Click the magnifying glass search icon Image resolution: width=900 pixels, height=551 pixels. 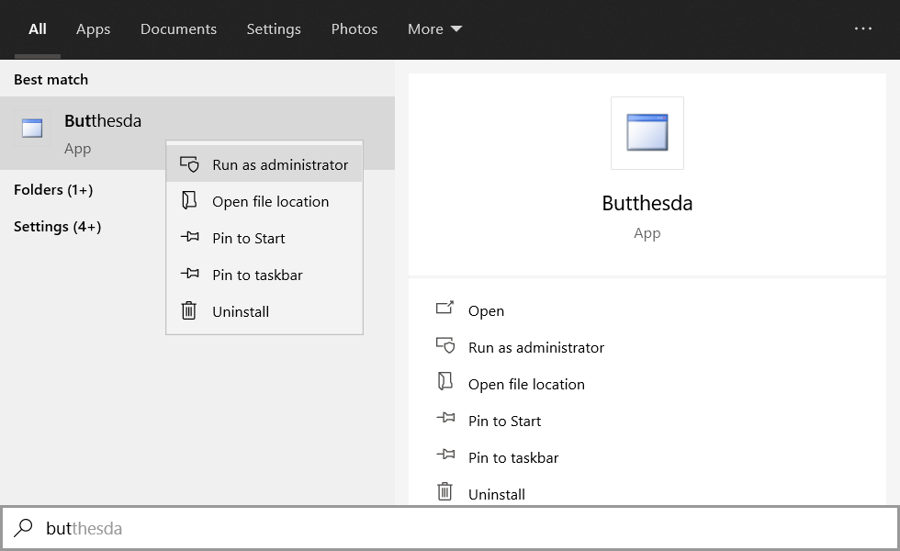[x=23, y=527]
